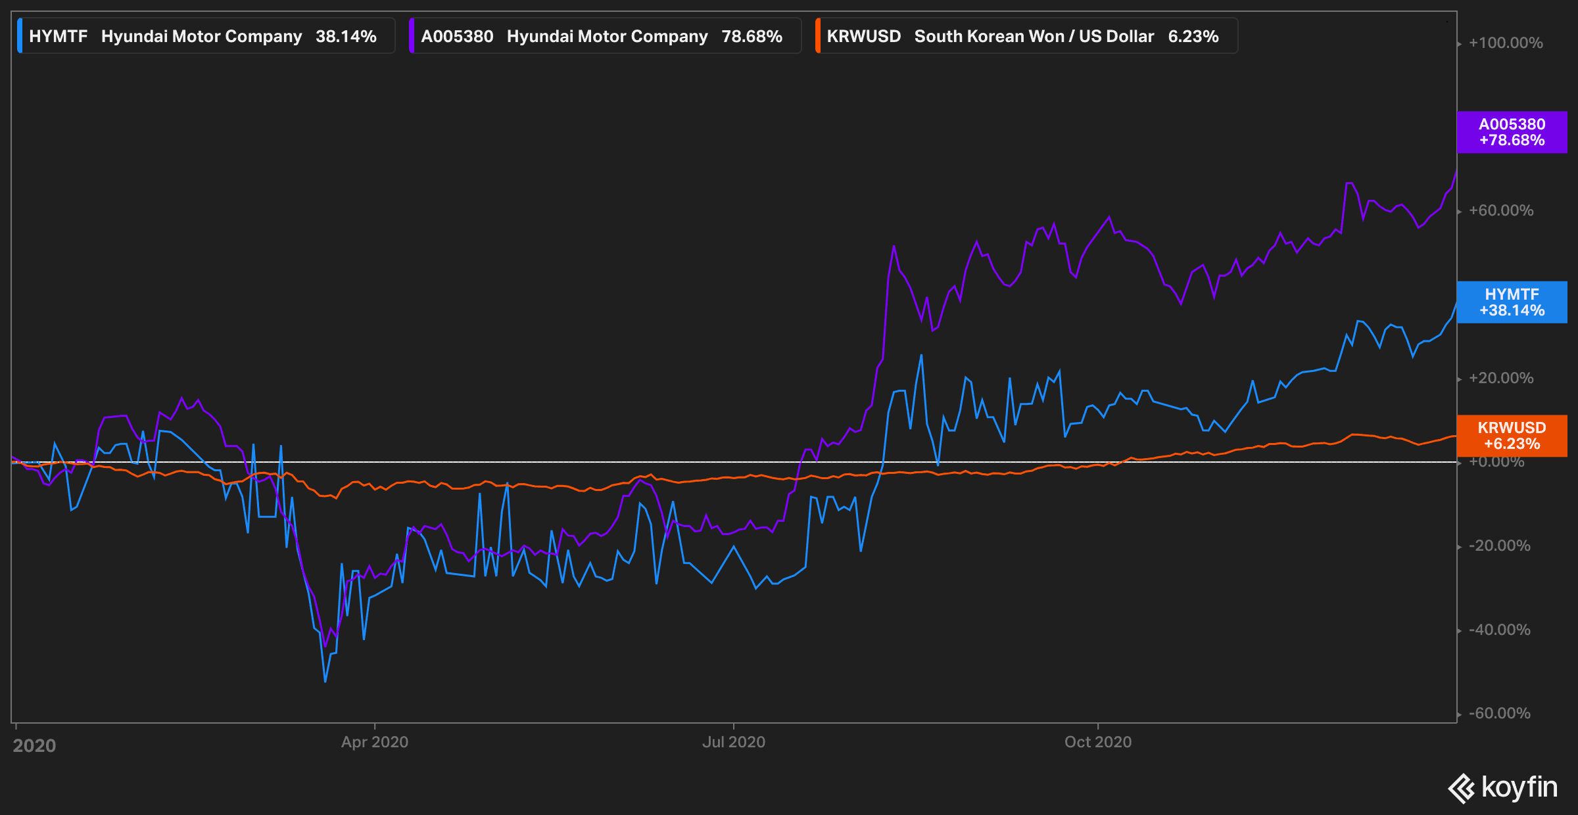Click the -40.00% y-axis label
Image resolution: width=1578 pixels, height=815 pixels.
[1500, 630]
